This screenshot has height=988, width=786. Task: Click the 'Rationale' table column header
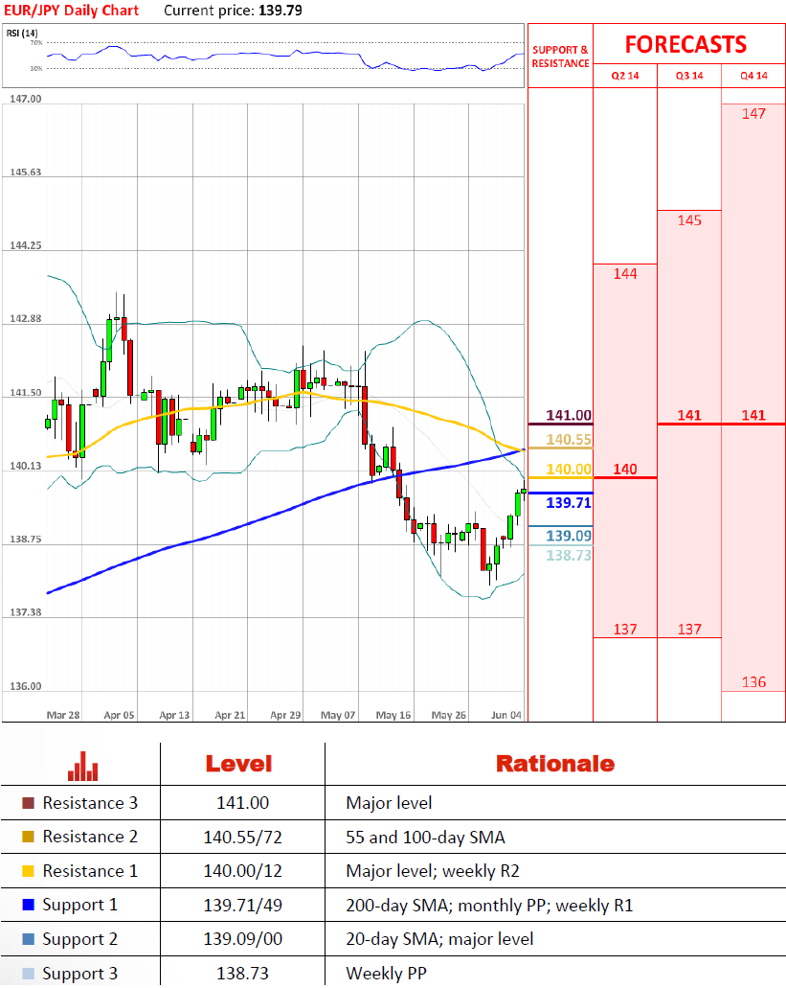coord(555,765)
